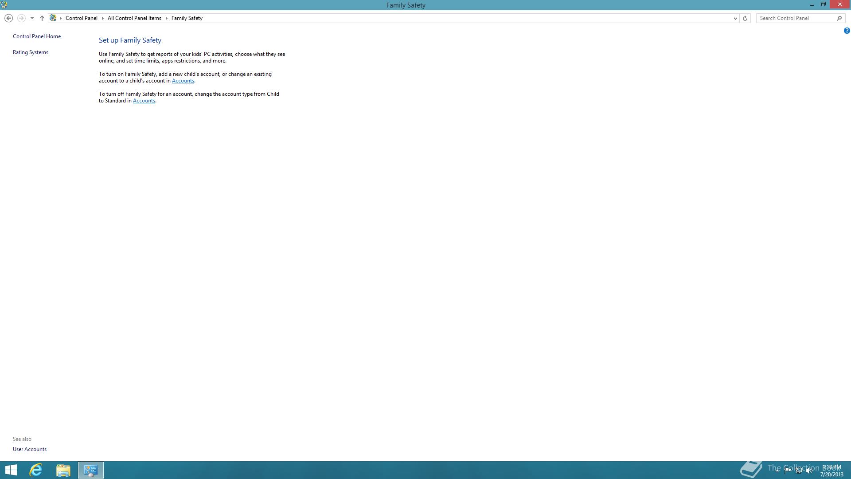Refresh the Family Safety page

tap(745, 18)
